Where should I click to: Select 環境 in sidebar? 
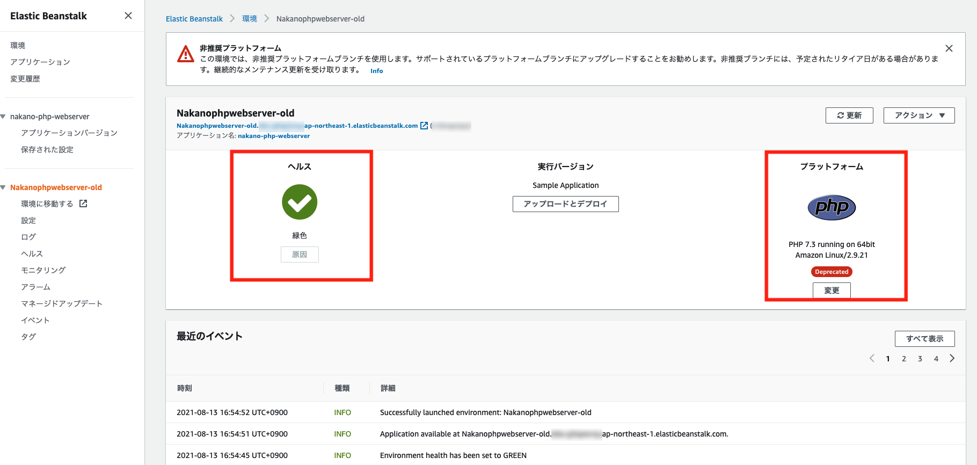[x=18, y=46]
